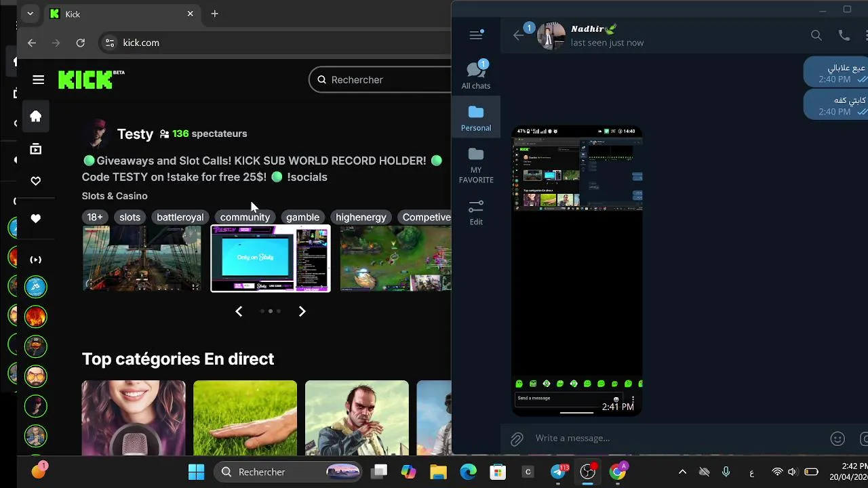
Task: Start a voice call with Nadhir
Action: coord(844,35)
